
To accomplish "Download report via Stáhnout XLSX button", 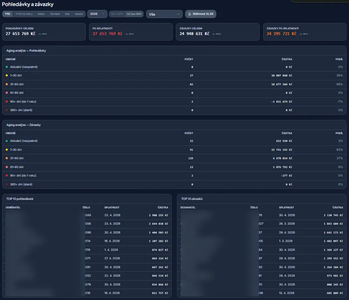I will pos(200,14).
